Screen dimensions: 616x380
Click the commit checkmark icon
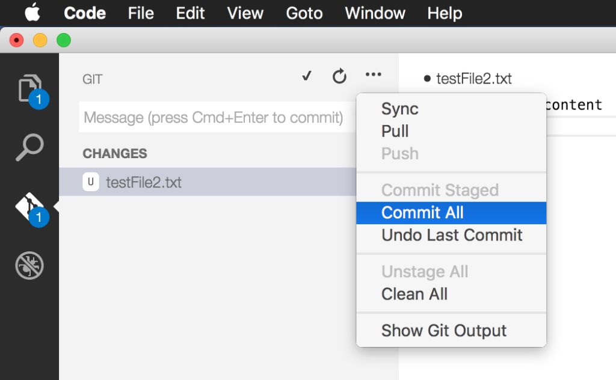coord(306,76)
